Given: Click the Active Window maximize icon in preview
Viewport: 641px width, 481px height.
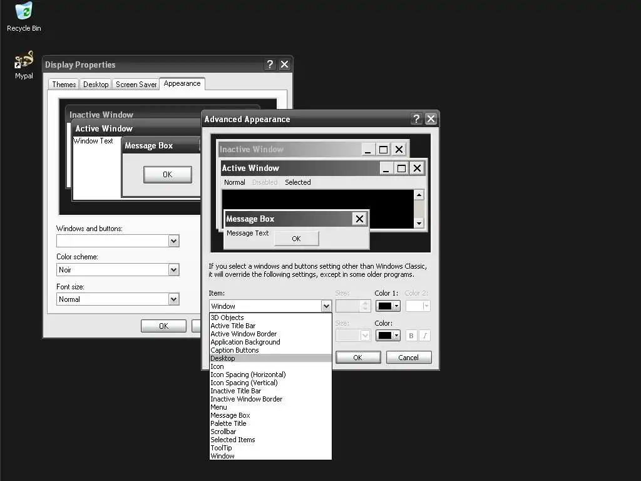Looking at the screenshot, I should 401,168.
